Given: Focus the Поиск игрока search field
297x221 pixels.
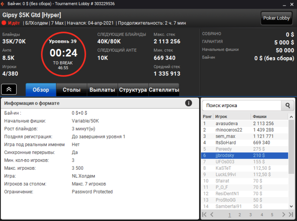Looking at the screenshot, I should pos(242,105).
